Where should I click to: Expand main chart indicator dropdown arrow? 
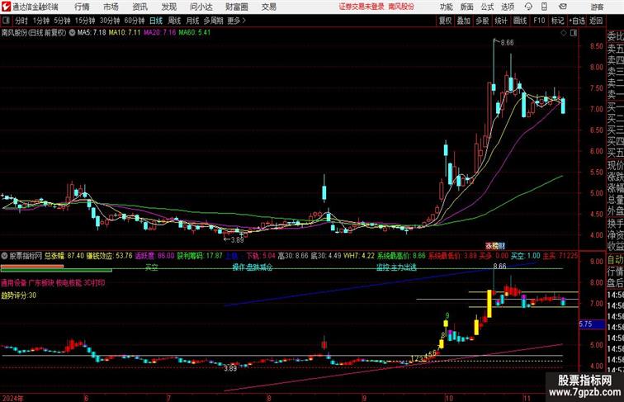click(x=72, y=33)
